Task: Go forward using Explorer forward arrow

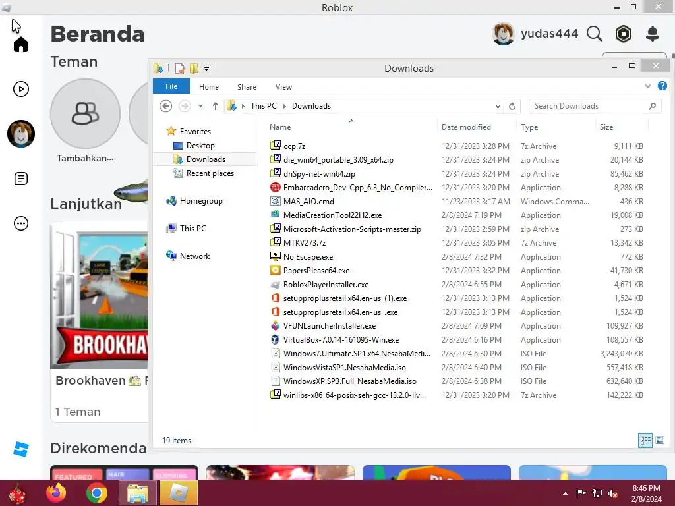Action: coord(185,106)
